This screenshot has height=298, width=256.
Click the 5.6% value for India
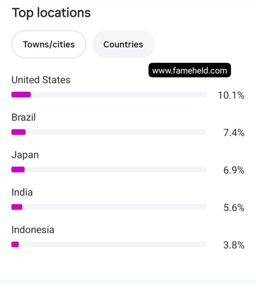click(234, 207)
